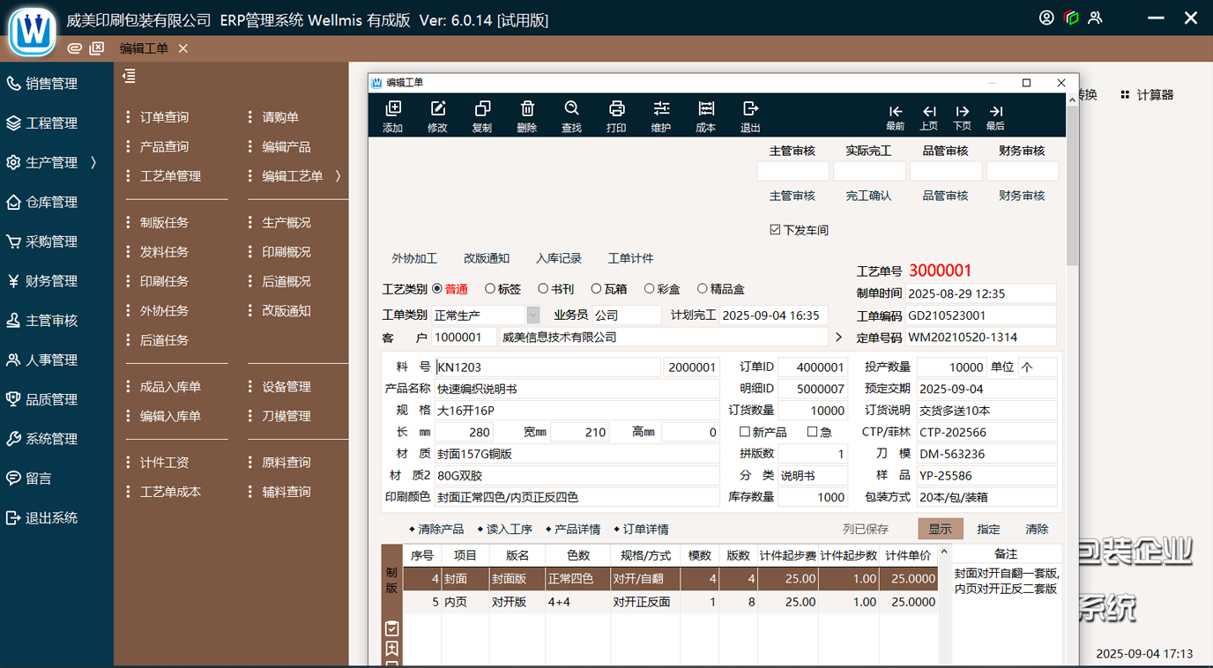Screen dimensions: 1213x668
Task: Click the 产品名称 input field
Action: [577, 389]
